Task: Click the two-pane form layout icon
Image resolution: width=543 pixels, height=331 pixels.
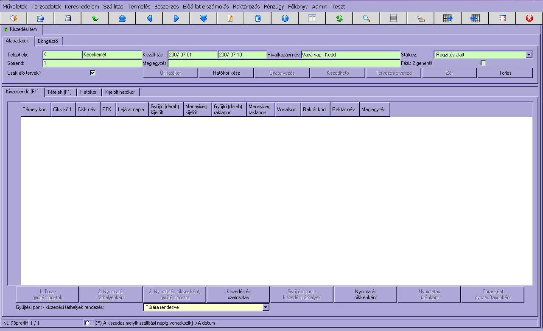Action: pos(312,18)
